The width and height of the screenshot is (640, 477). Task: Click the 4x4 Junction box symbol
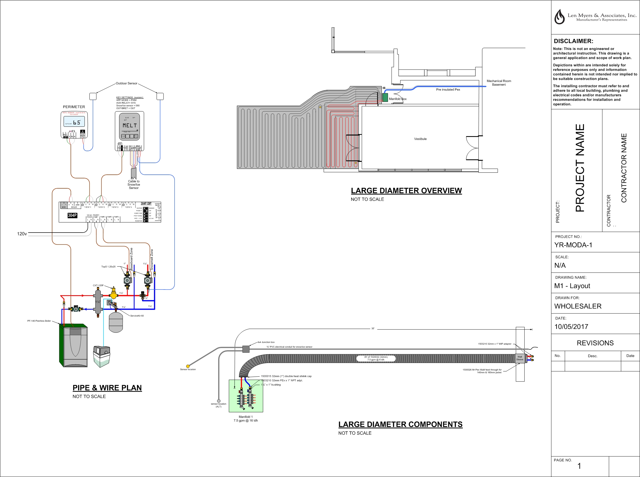click(246, 349)
